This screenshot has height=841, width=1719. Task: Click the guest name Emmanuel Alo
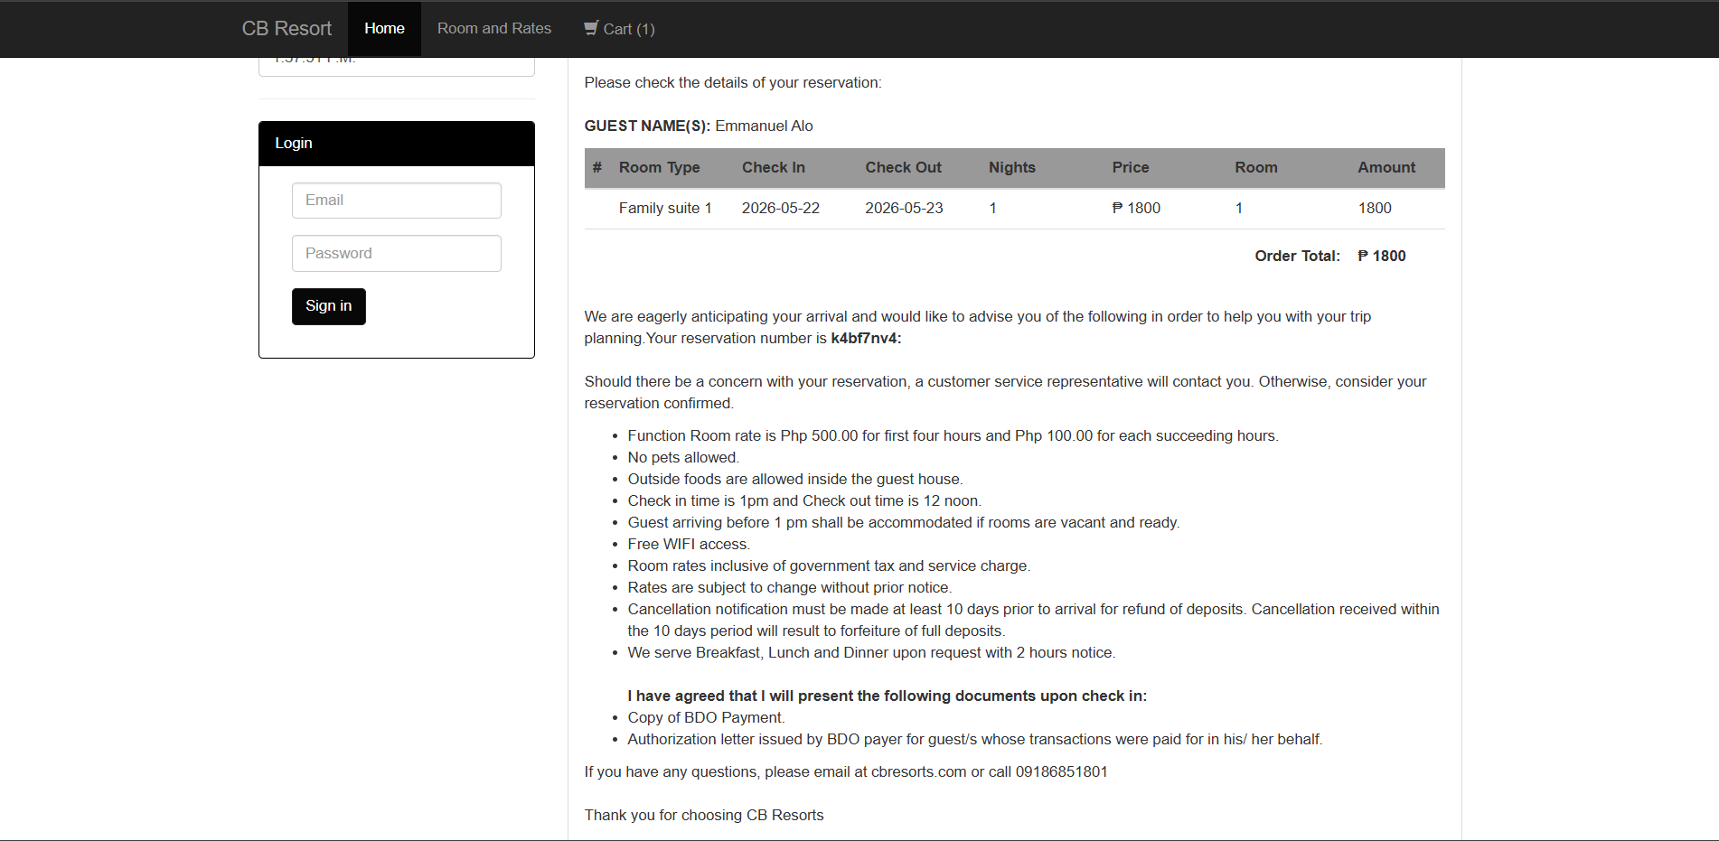click(x=764, y=126)
